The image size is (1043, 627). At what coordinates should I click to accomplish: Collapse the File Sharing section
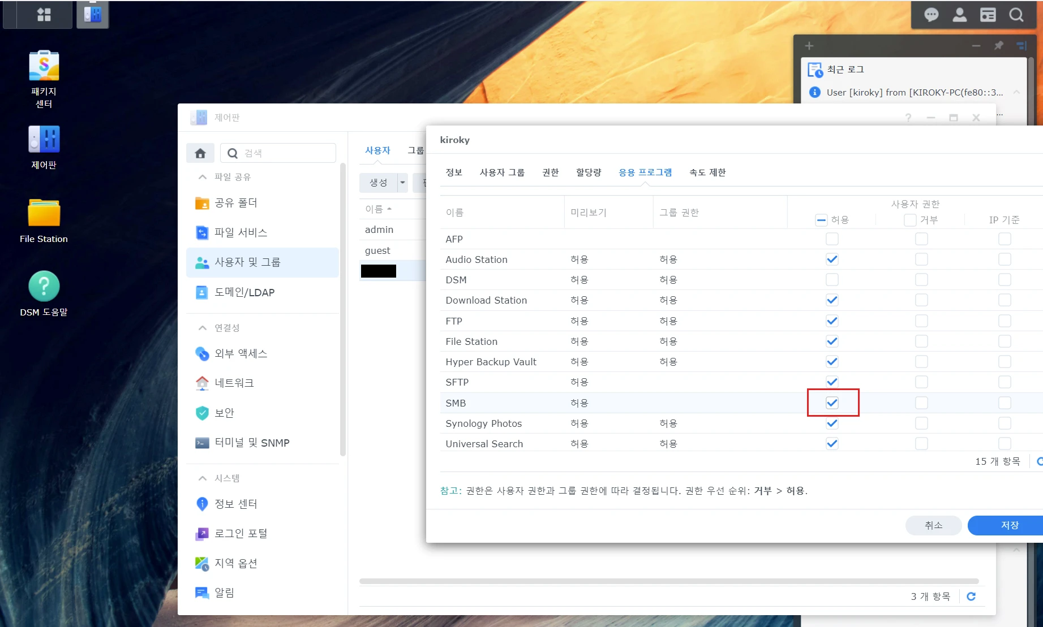(x=203, y=177)
